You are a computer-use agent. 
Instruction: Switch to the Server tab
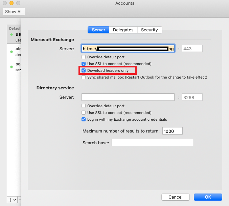tap(98, 30)
